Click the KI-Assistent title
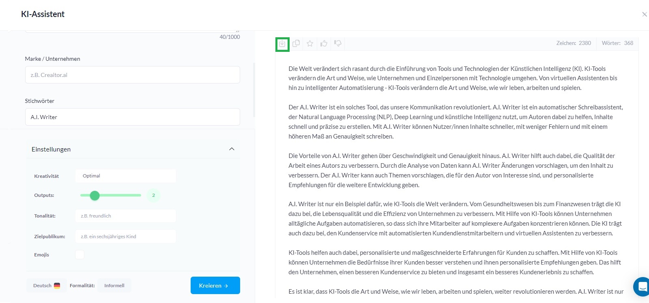This screenshot has width=649, height=303. click(x=43, y=14)
